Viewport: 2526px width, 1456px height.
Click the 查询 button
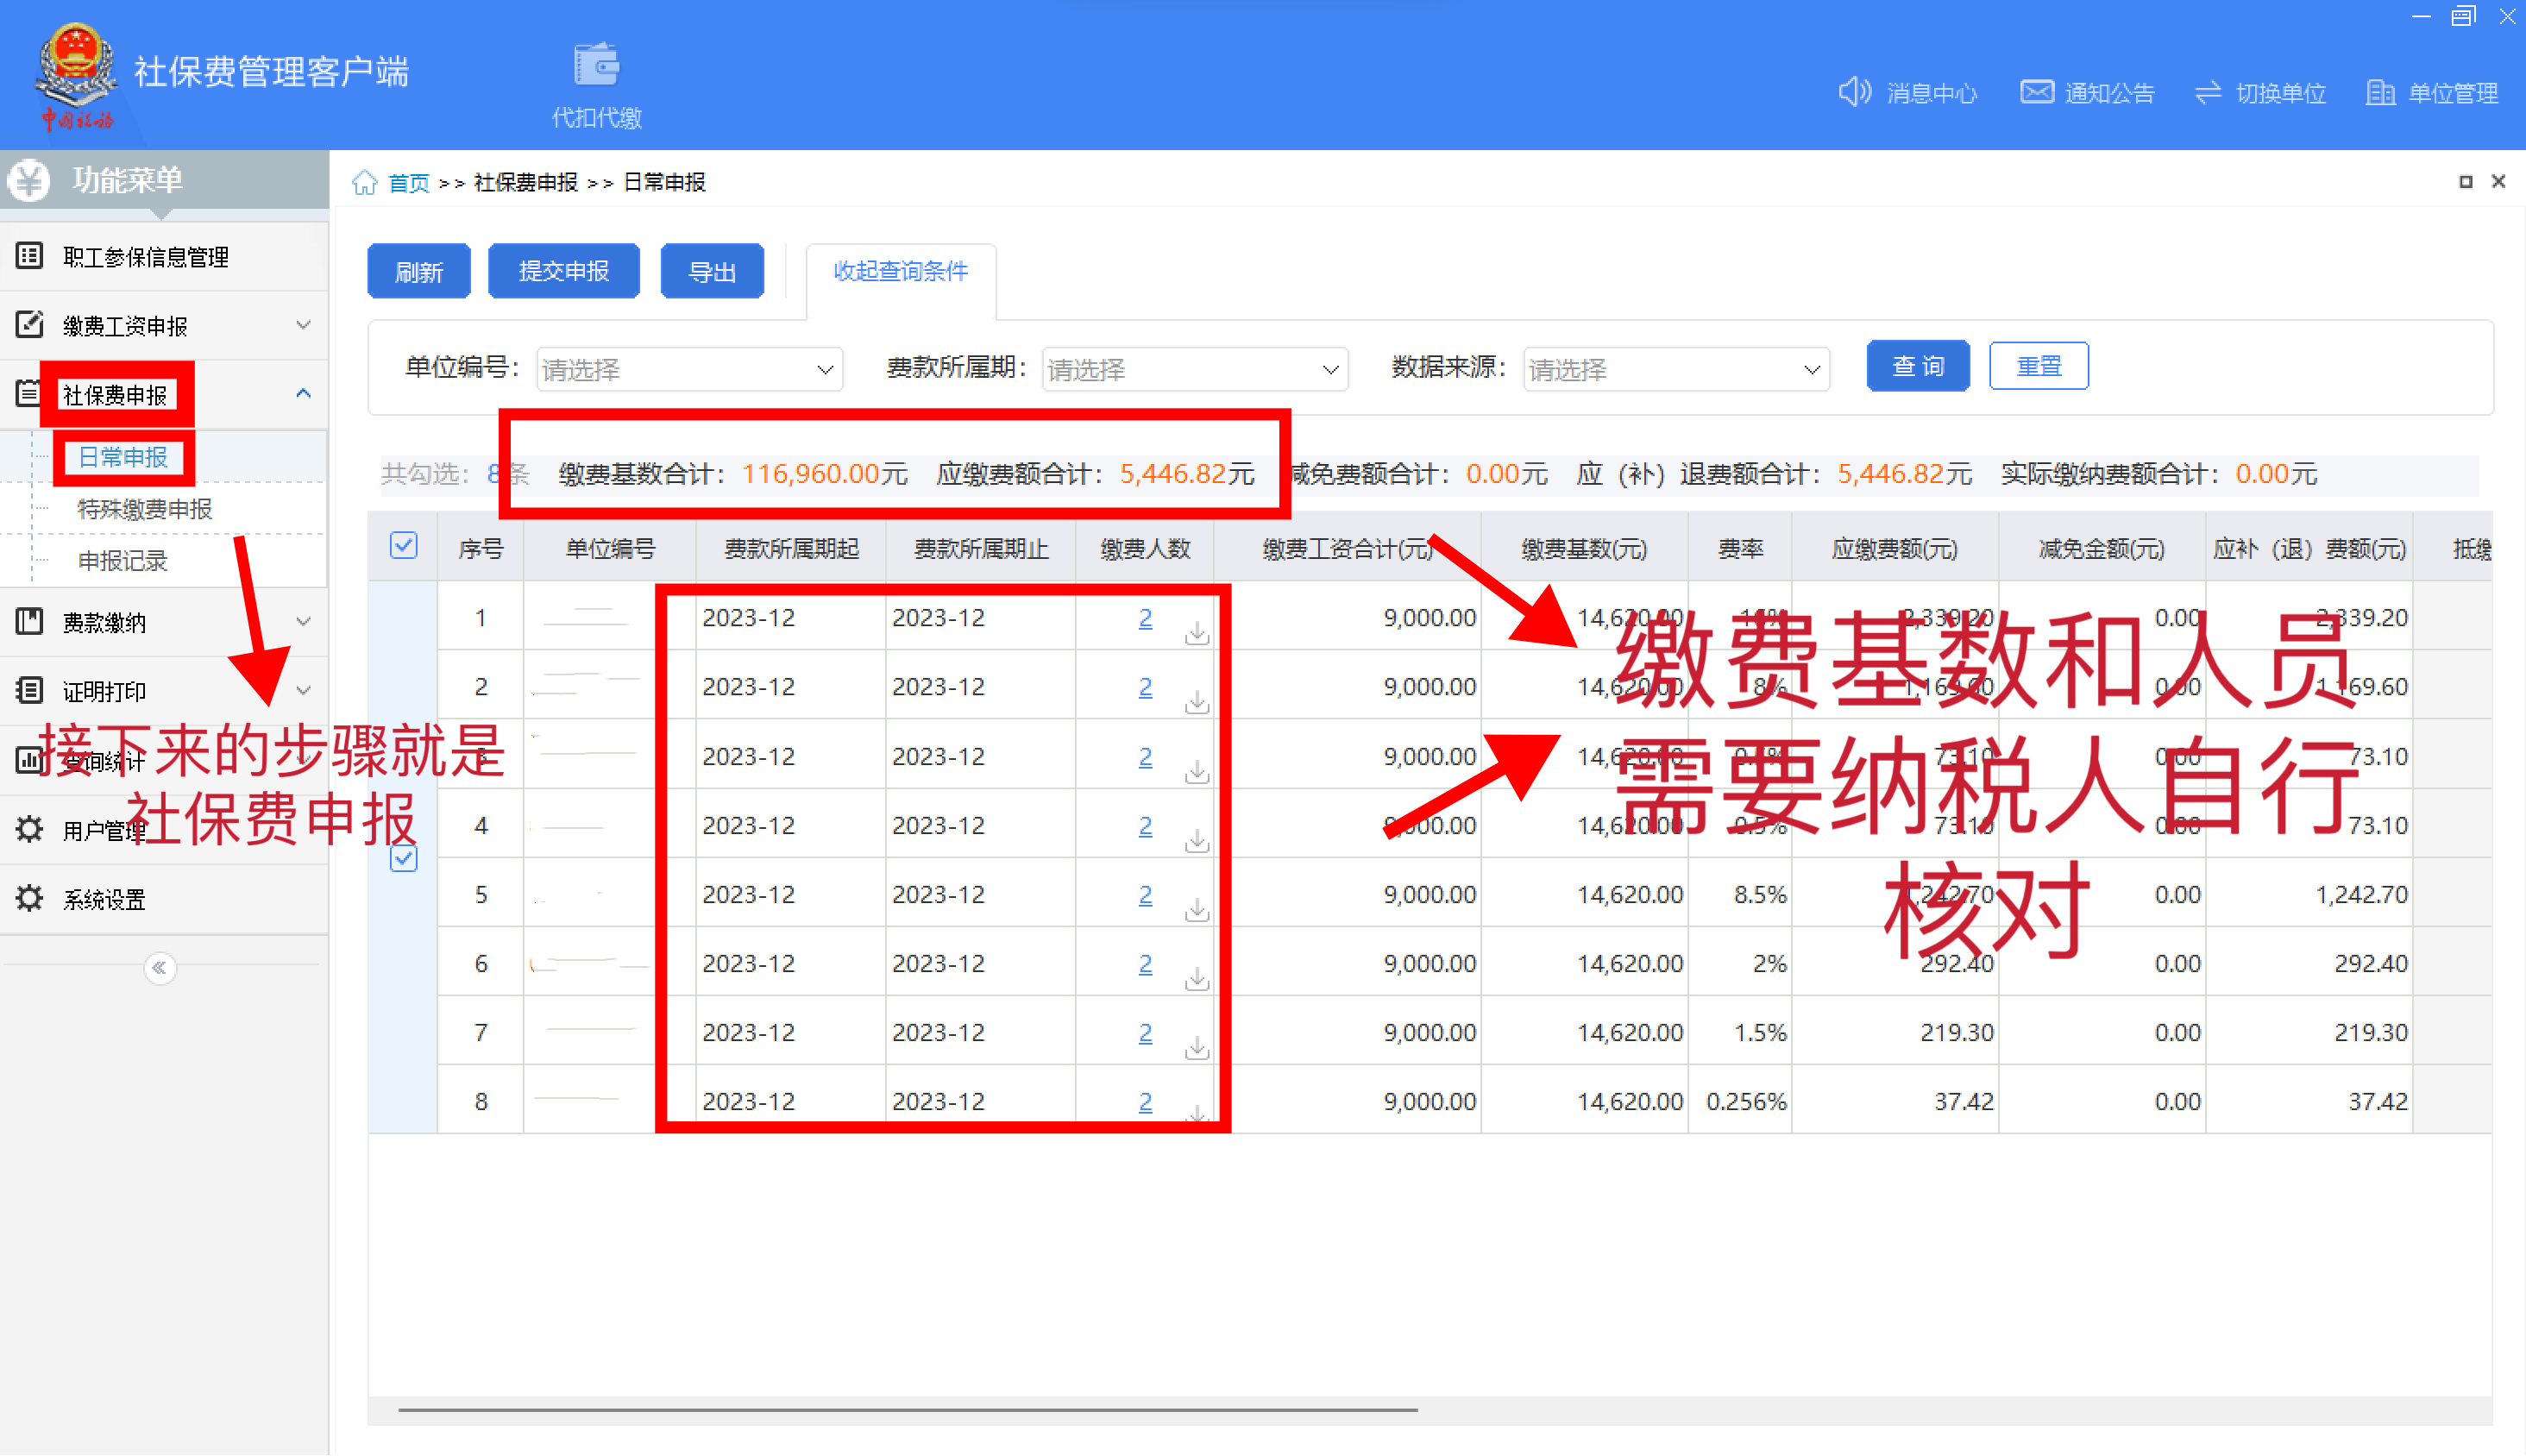click(x=1917, y=366)
